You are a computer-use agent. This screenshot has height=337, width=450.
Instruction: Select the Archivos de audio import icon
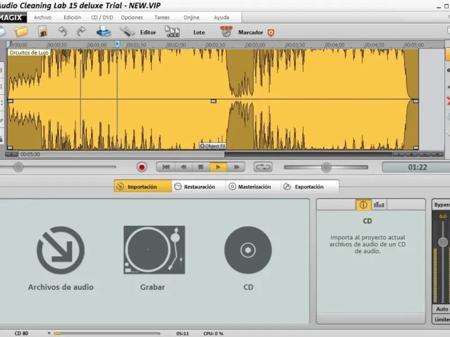[x=61, y=250]
